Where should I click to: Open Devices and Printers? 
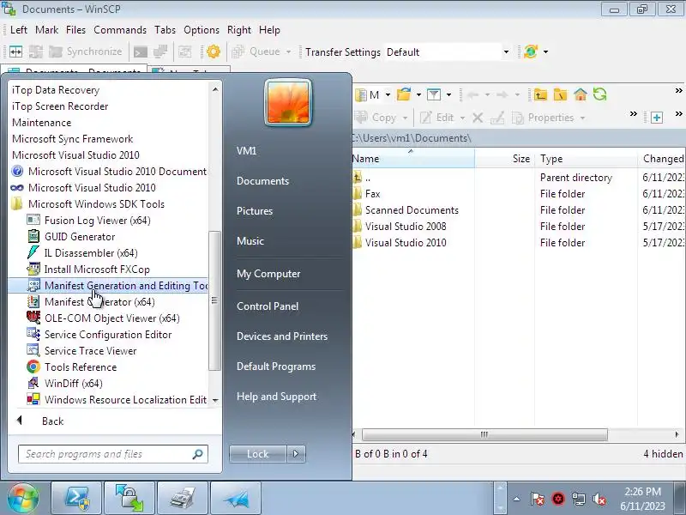coord(282,336)
